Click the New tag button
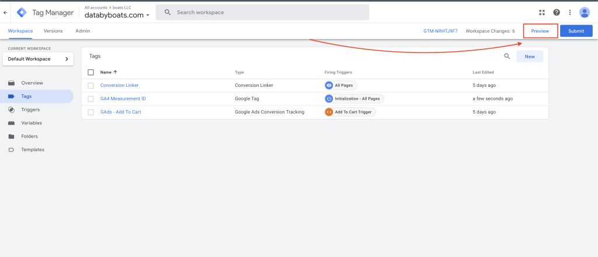Screen dimensions: 598x257 [530, 57]
